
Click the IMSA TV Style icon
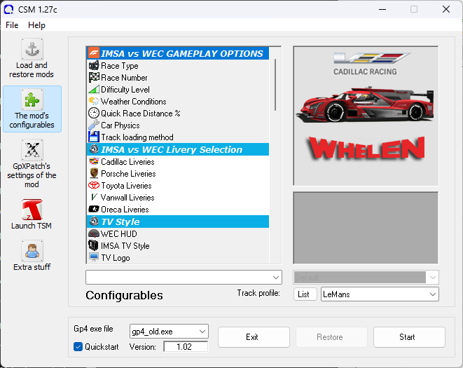[93, 245]
